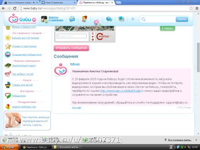Click the stroller icon beside Товары для детей
Screen dimensions: 200x150
point(8,85)
